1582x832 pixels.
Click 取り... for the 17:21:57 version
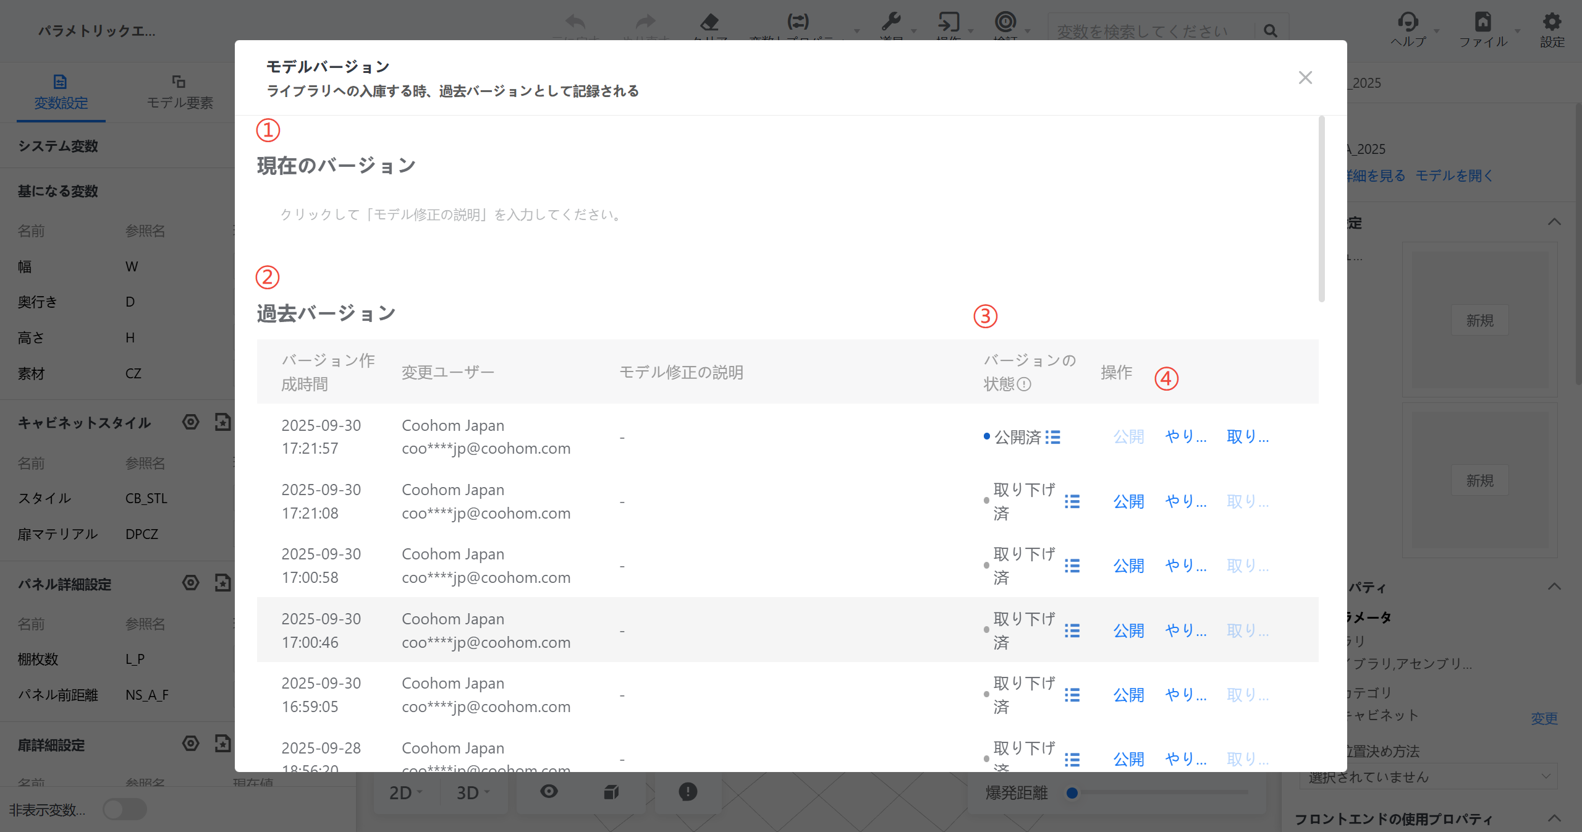(x=1248, y=437)
